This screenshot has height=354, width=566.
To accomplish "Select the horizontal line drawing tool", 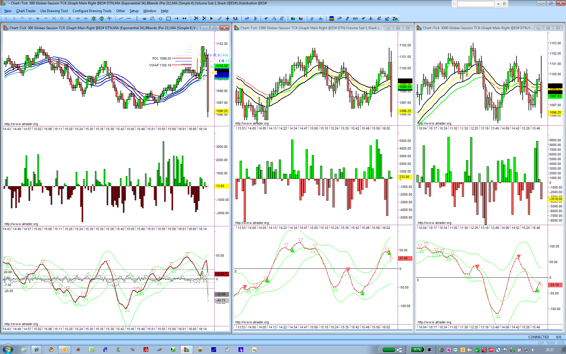I will pos(129,19).
